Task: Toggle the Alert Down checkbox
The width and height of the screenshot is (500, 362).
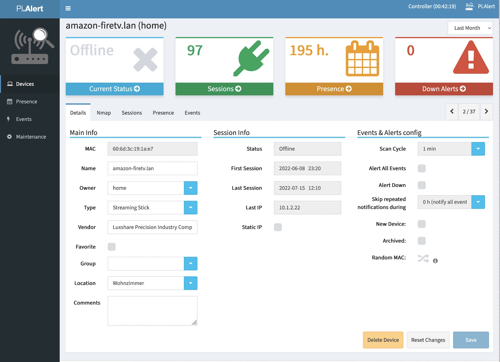Action: 422,185
